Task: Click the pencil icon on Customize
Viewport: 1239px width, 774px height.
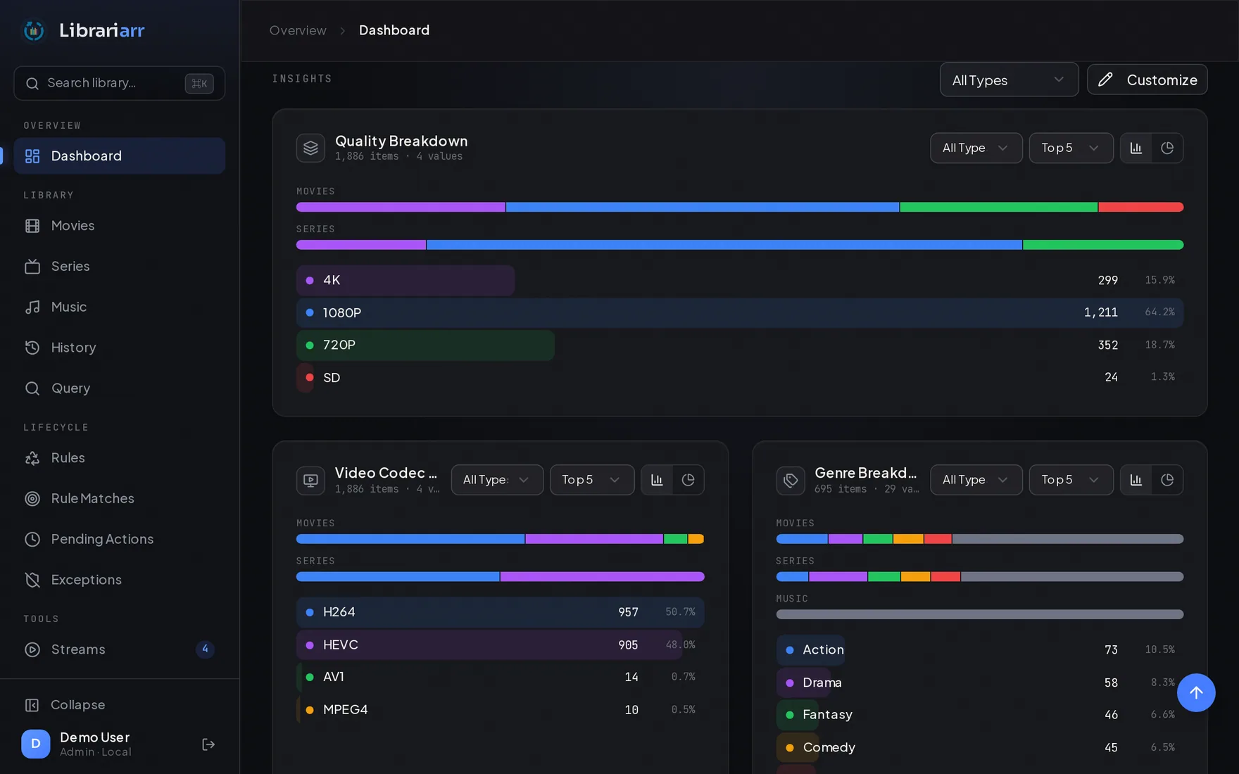Action: point(1105,80)
